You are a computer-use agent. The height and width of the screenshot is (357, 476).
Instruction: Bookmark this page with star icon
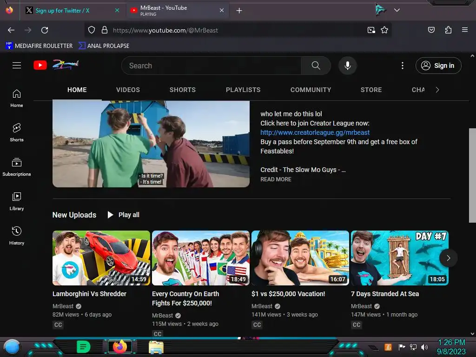[x=384, y=30]
